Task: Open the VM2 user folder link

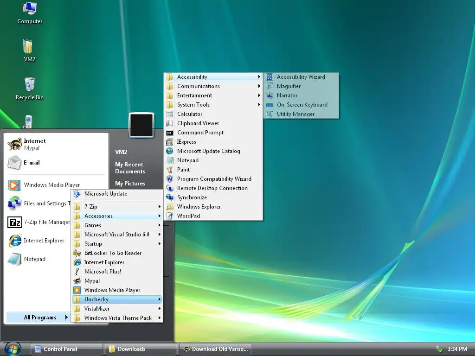Action: [x=121, y=152]
